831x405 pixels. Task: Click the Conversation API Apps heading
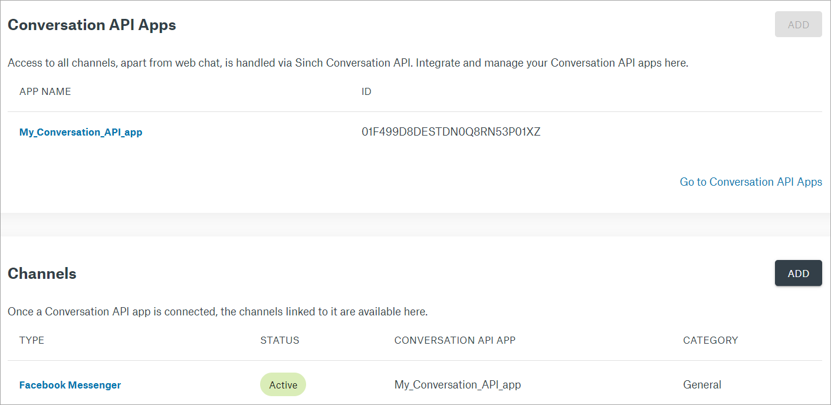(91, 25)
